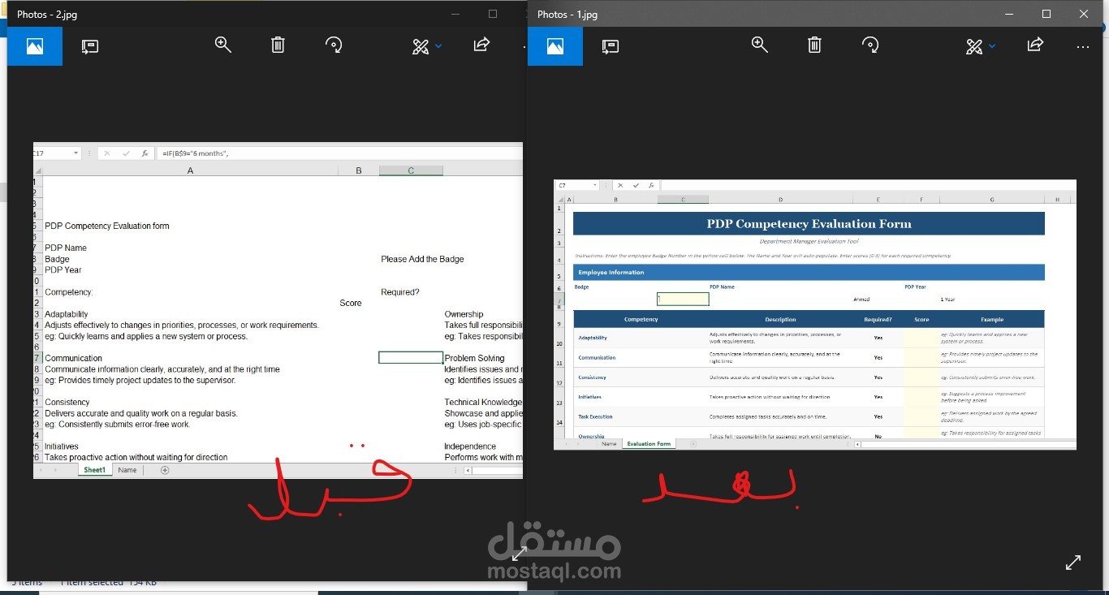Click the "Task Execution" competency row label
Image resolution: width=1109 pixels, height=595 pixels.
tap(595, 416)
